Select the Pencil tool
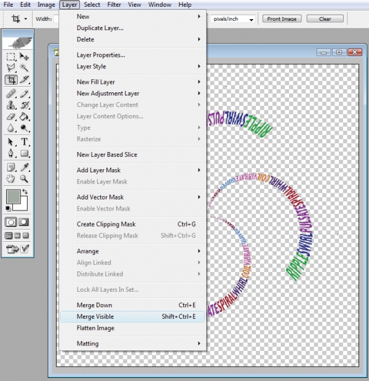Image resolution: width=369 pixels, height=381 pixels. click(x=24, y=94)
